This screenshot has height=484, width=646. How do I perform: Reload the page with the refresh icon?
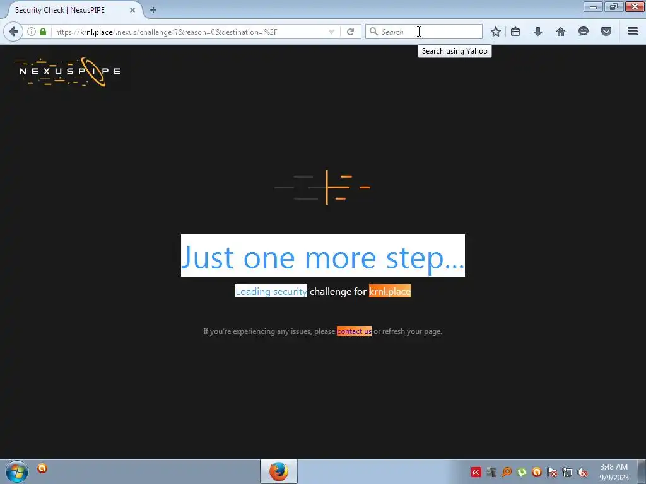351,32
